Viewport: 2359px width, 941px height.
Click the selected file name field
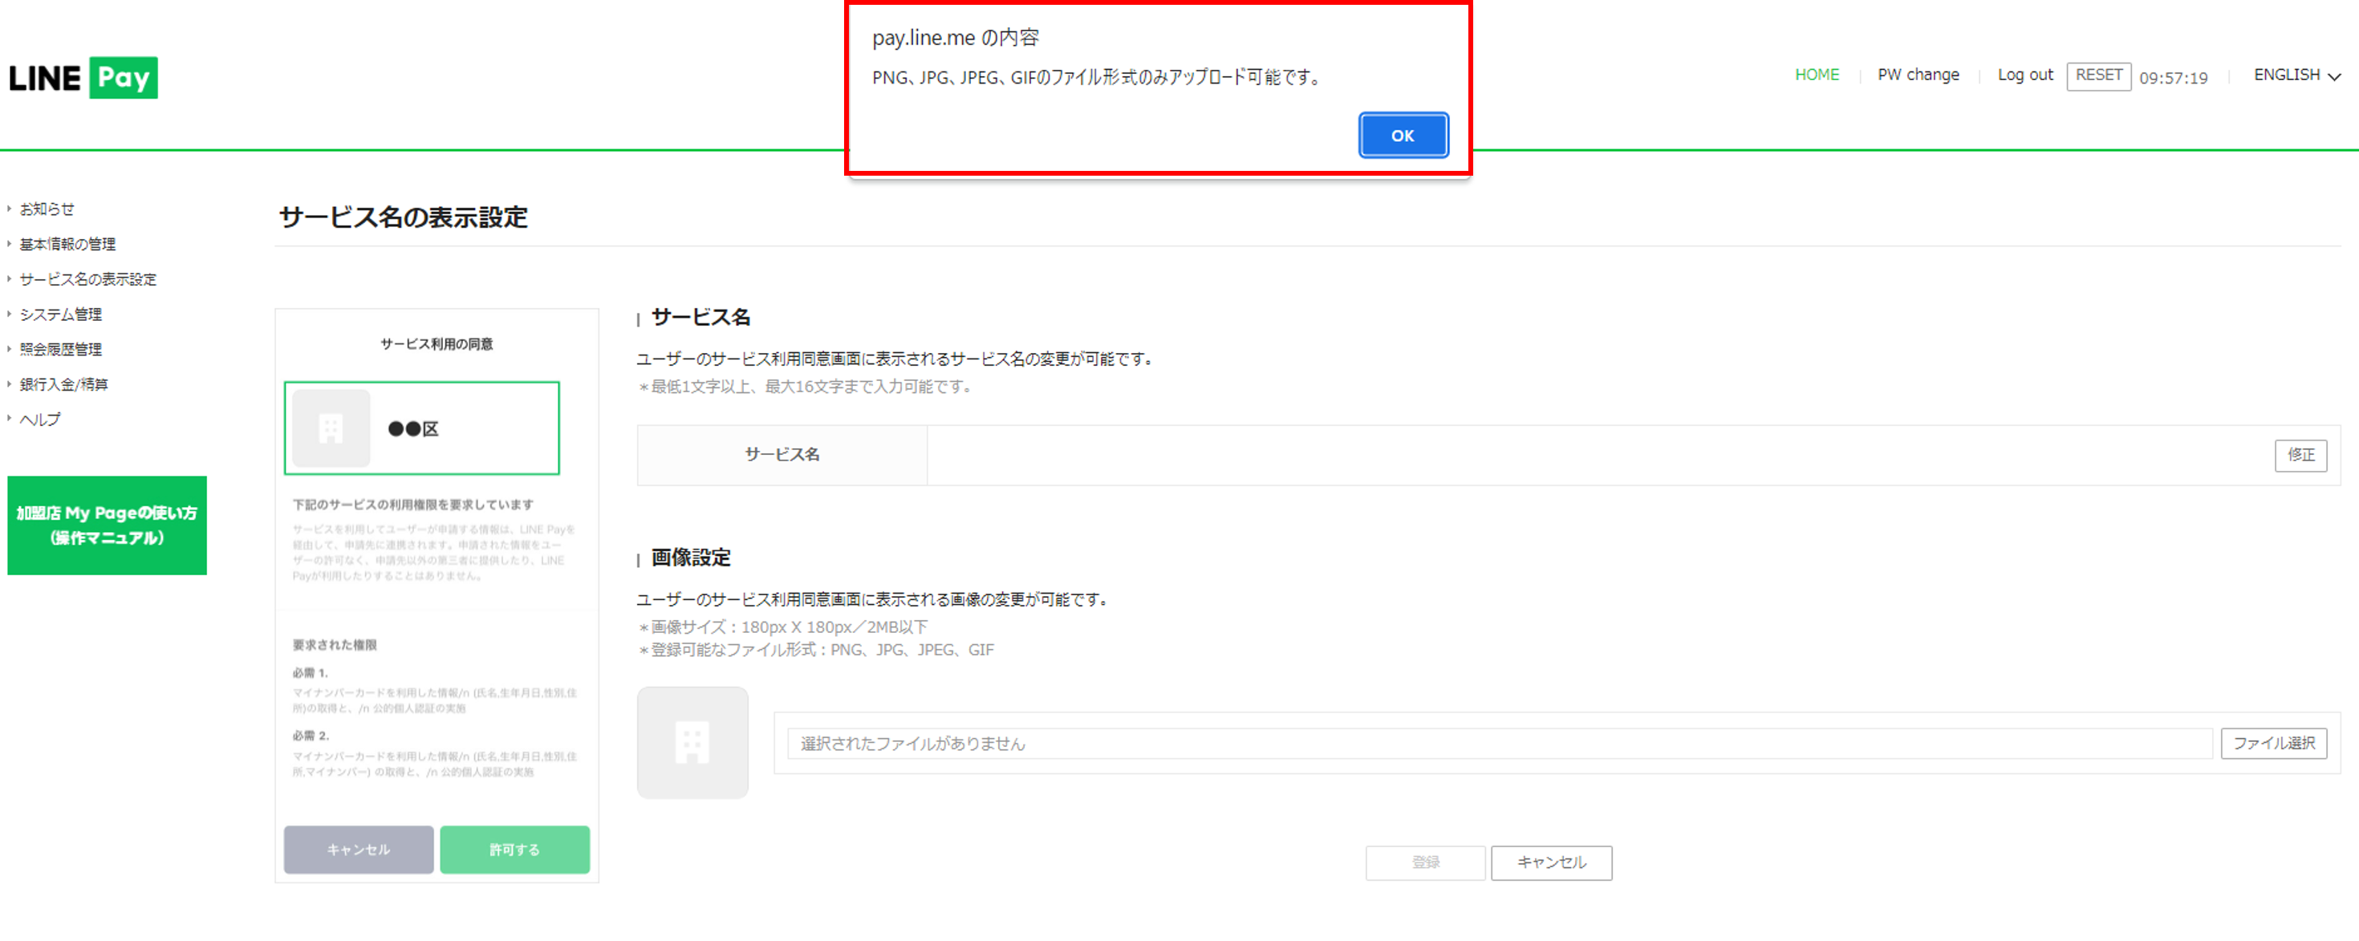click(x=1498, y=744)
